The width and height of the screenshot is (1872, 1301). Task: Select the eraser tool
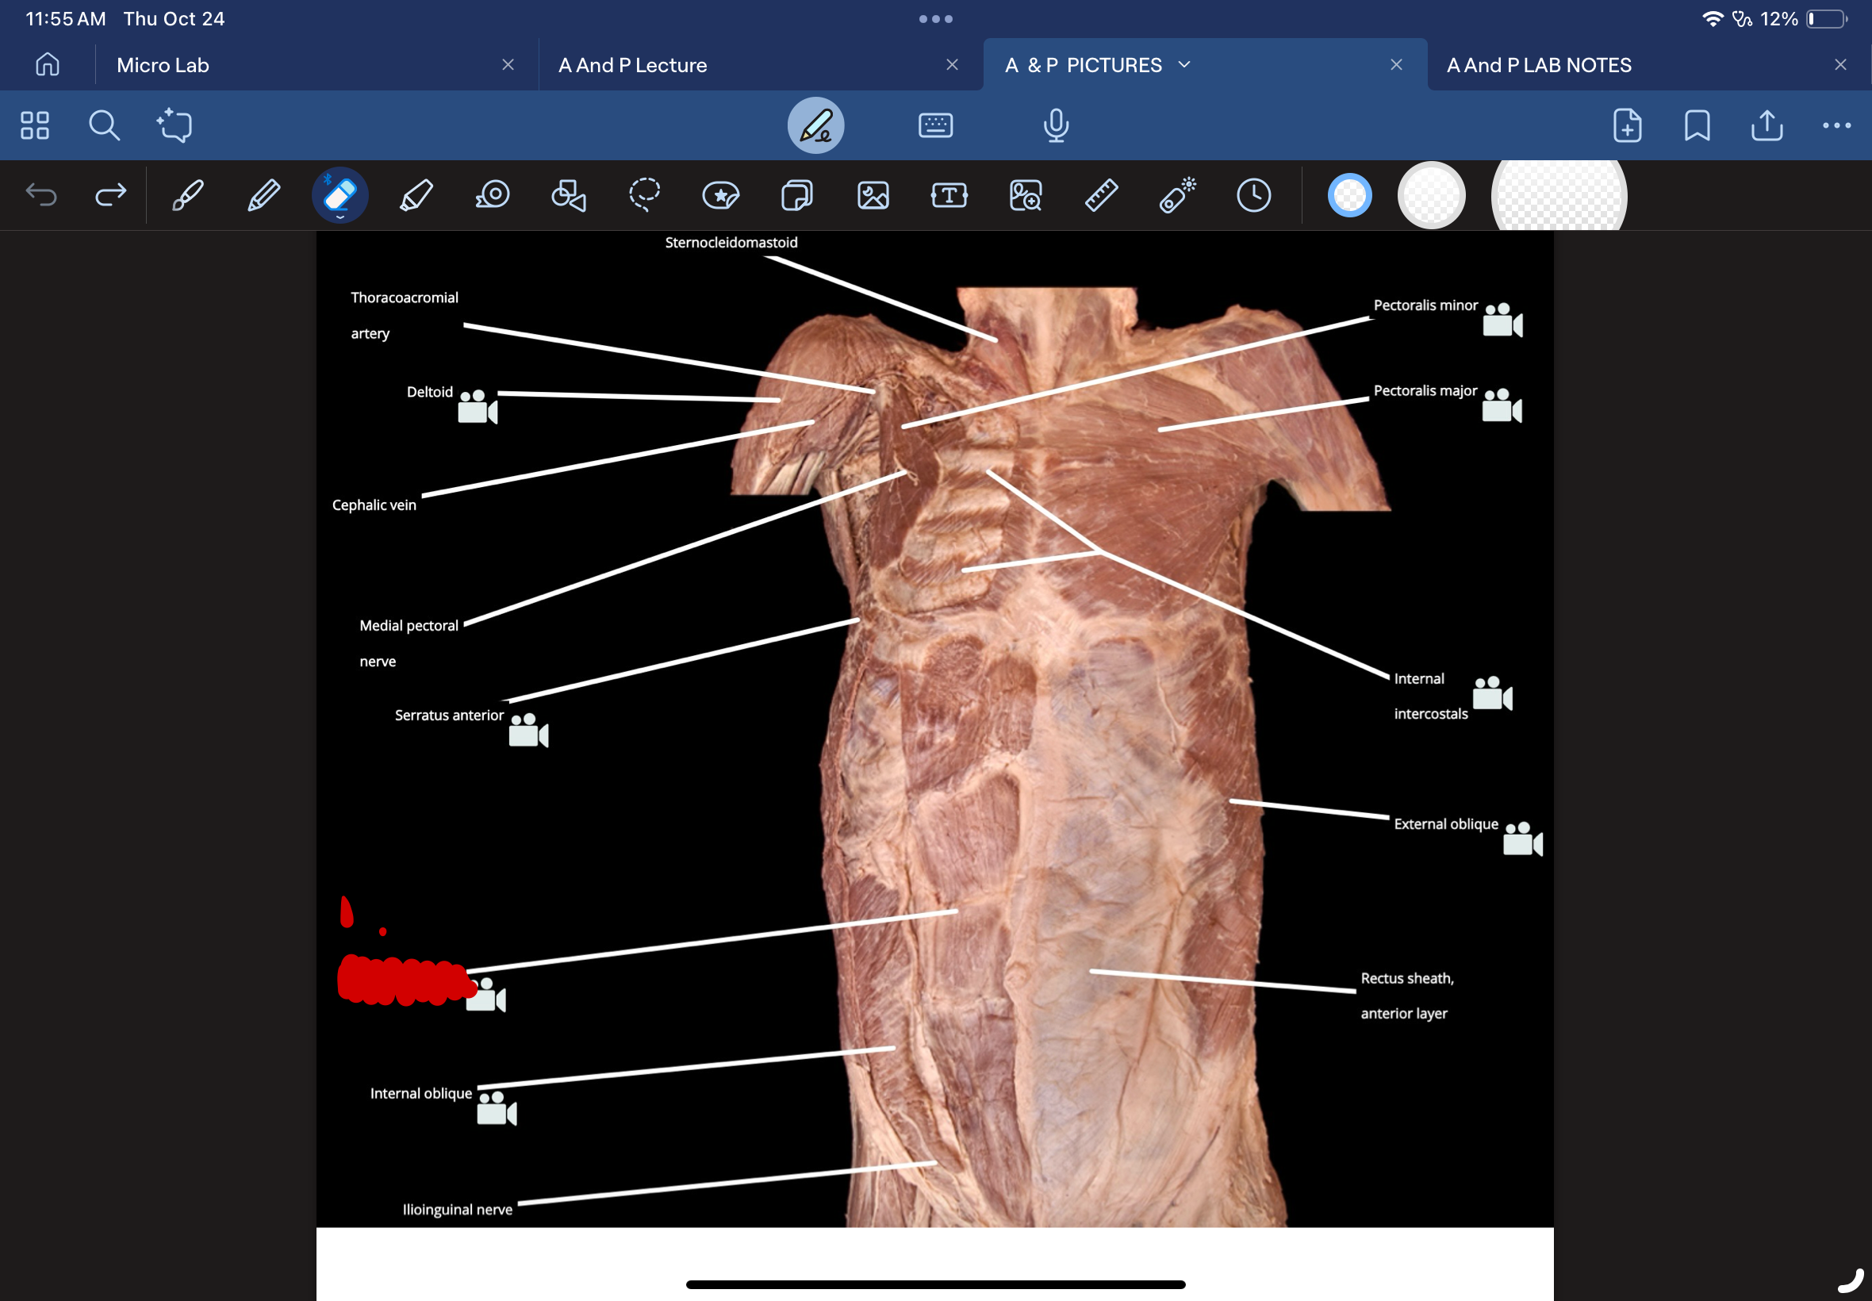[339, 196]
